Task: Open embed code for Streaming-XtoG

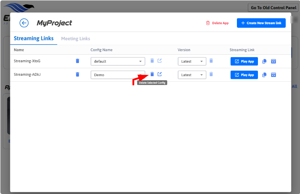Action: [273, 61]
